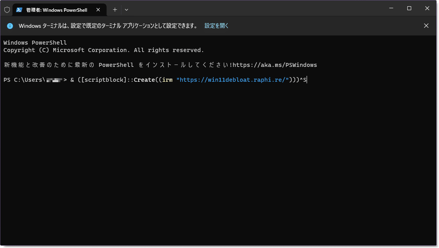Open settings via 設定を開く link
Image resolution: width=439 pixels, height=248 pixels.
(x=217, y=26)
